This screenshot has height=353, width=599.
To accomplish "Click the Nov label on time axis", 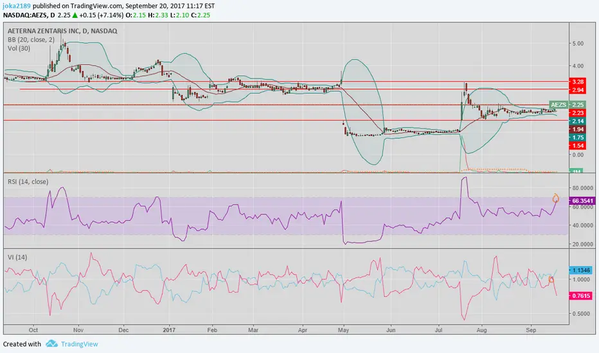I will click(x=78, y=330).
